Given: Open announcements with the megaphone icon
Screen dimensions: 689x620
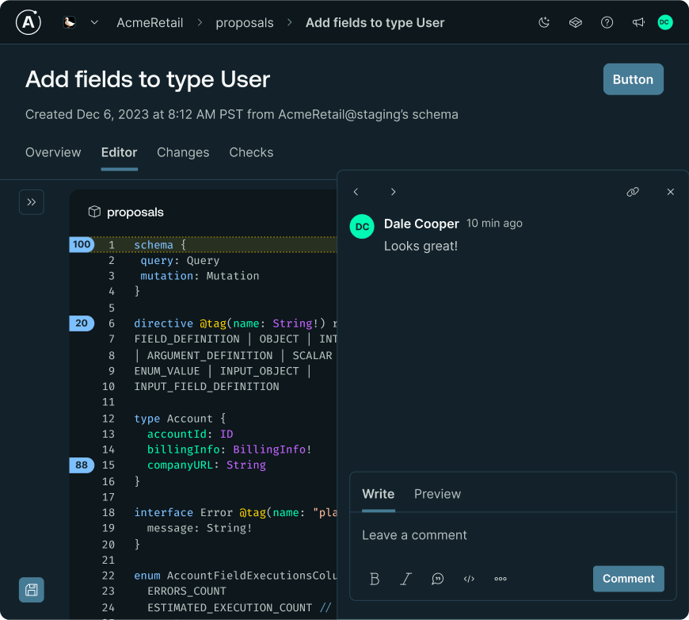Looking at the screenshot, I should click(638, 22).
